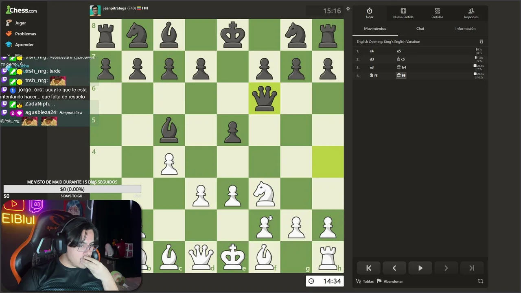Open opponent jeanpitratega's avatar

pyautogui.click(x=95, y=11)
